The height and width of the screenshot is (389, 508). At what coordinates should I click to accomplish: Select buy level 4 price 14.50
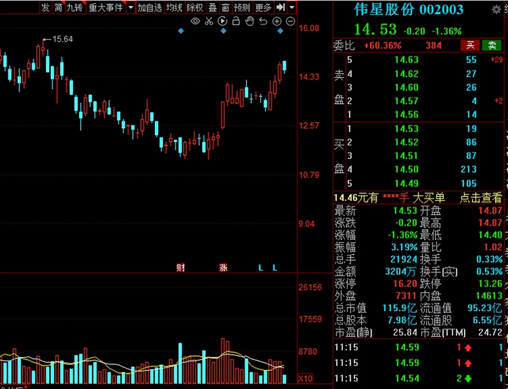coord(406,169)
